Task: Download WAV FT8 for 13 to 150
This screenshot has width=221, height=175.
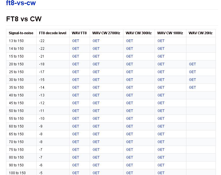Action: (x=76, y=41)
